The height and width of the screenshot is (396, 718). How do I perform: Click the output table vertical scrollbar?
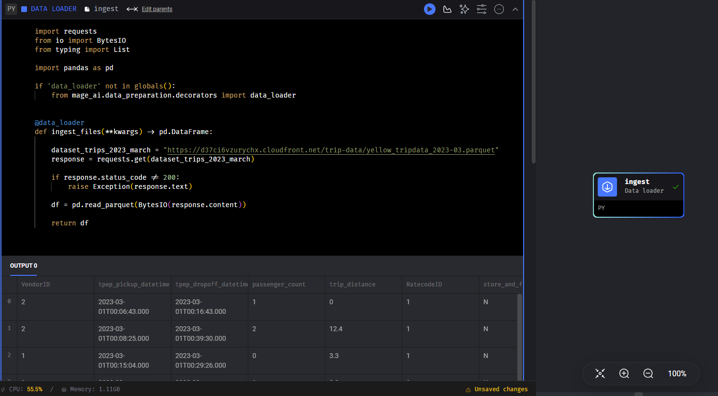point(520,336)
